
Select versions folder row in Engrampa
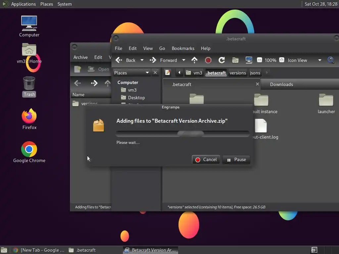click(91, 103)
